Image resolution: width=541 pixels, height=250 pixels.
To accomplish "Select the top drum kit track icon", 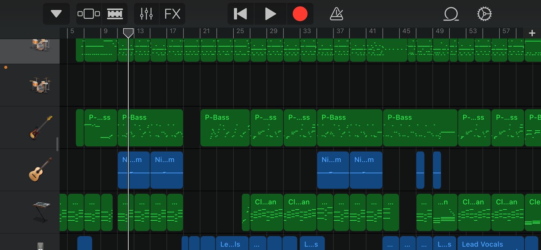I will point(41,44).
